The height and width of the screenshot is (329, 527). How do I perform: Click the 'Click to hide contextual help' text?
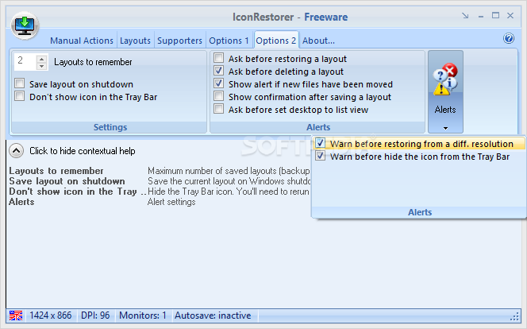pyautogui.click(x=83, y=151)
